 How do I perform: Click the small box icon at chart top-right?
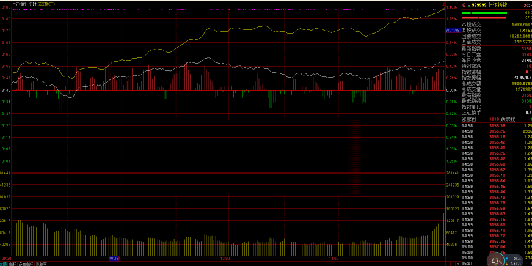(x=443, y=4)
